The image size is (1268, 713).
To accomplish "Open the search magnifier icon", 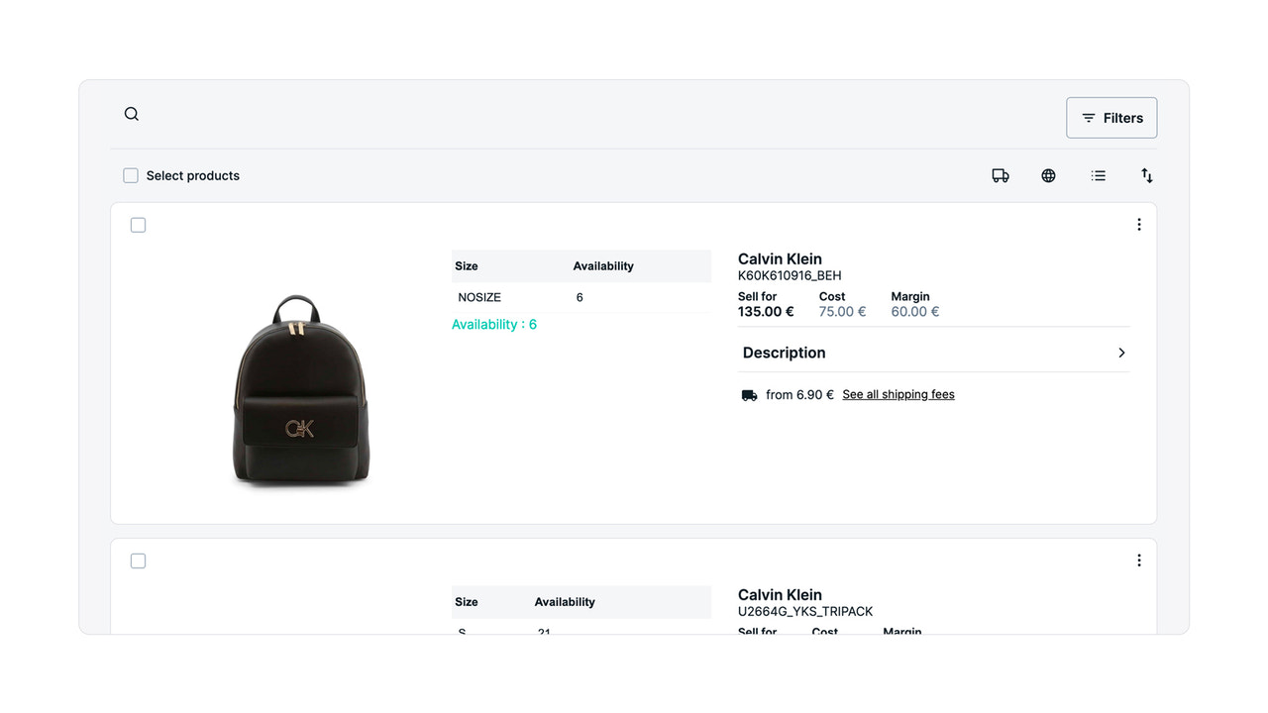I will [x=131, y=113].
